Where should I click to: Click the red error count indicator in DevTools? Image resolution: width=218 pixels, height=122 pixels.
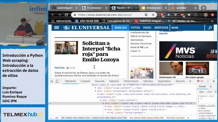tap(200, 81)
